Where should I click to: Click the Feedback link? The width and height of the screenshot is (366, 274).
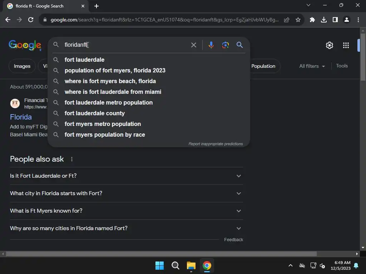point(233,240)
